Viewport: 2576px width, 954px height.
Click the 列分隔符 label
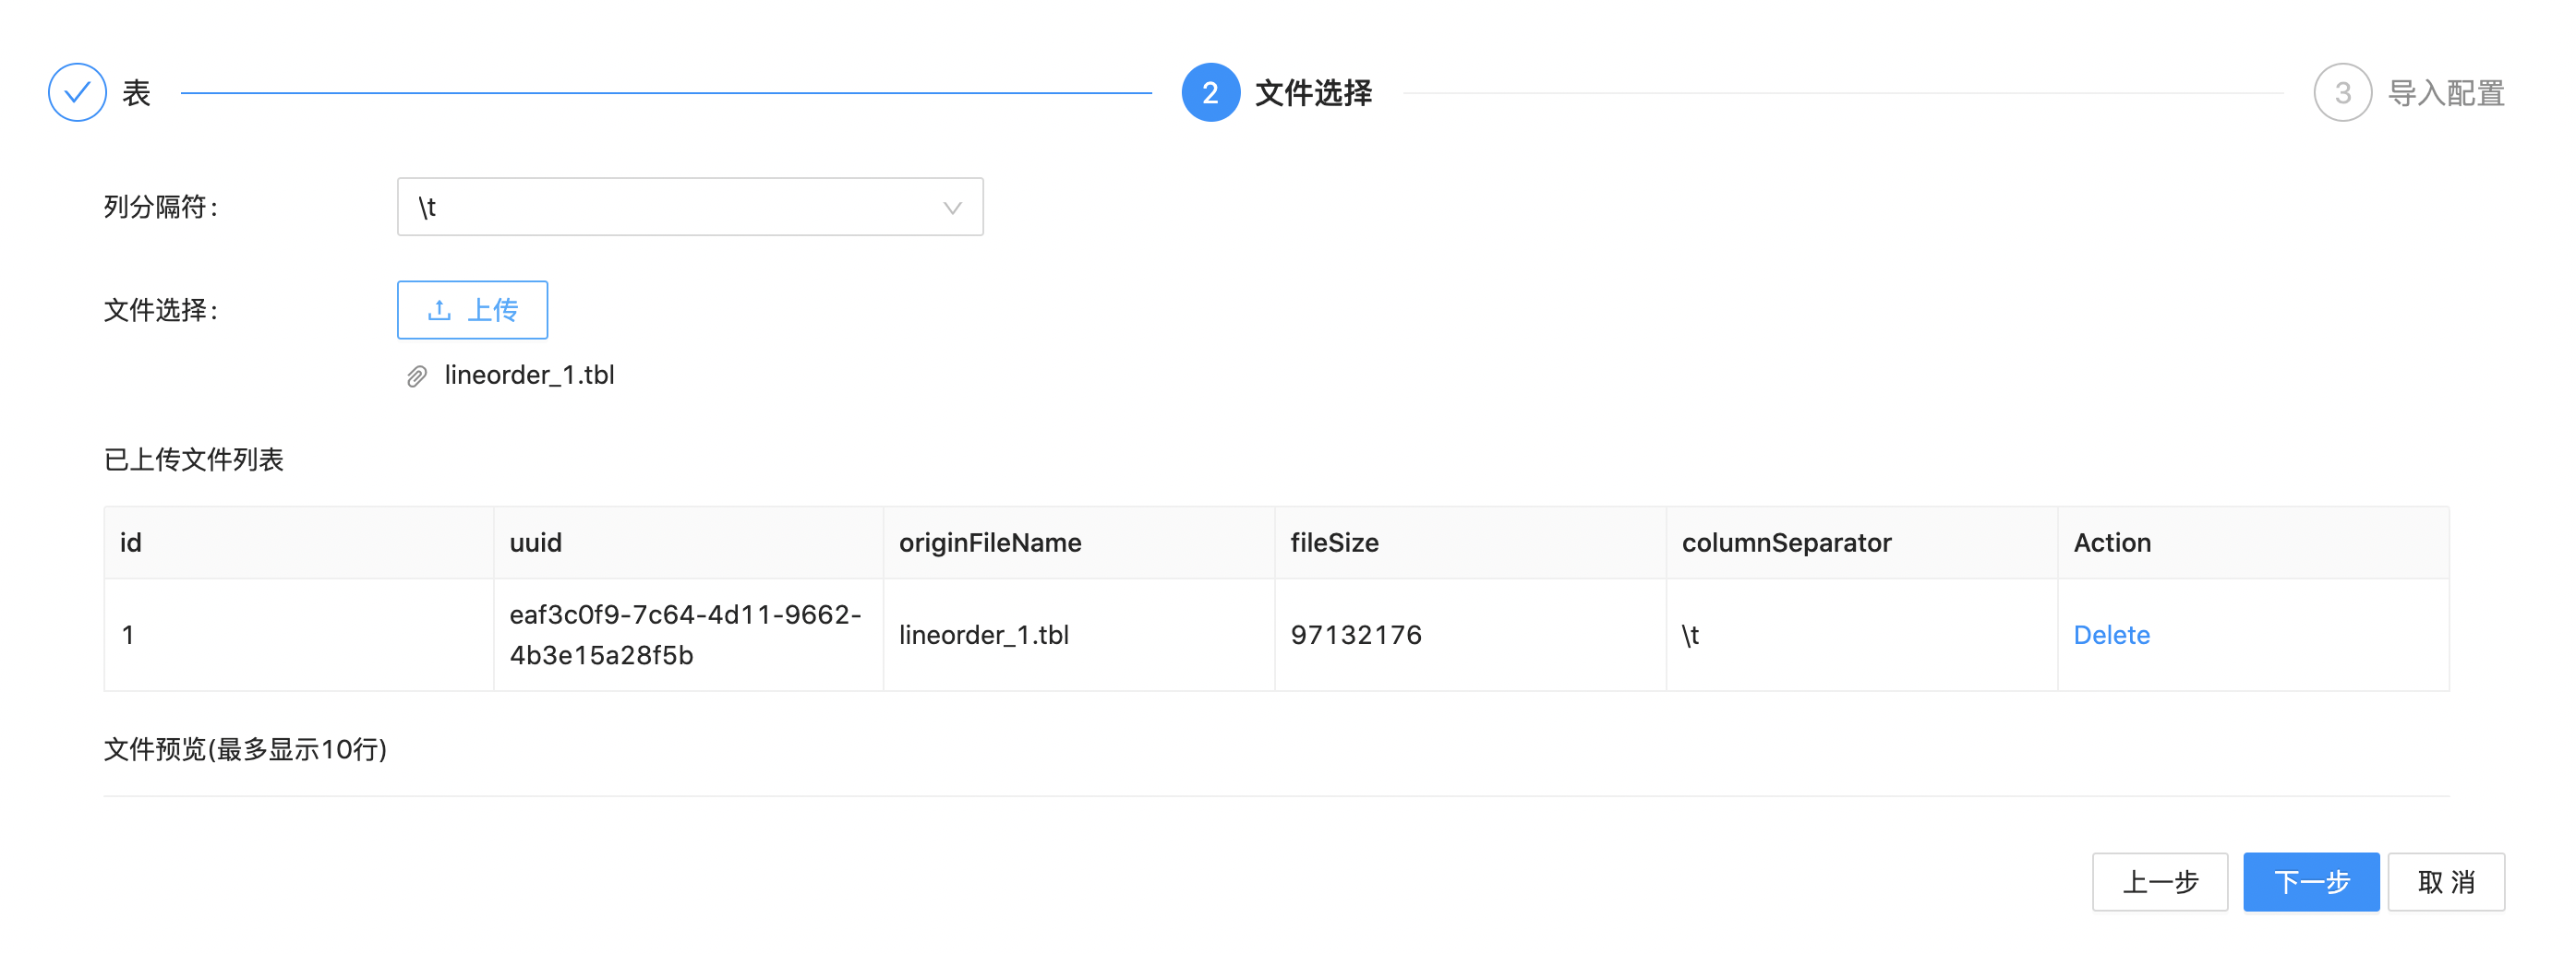tap(161, 207)
